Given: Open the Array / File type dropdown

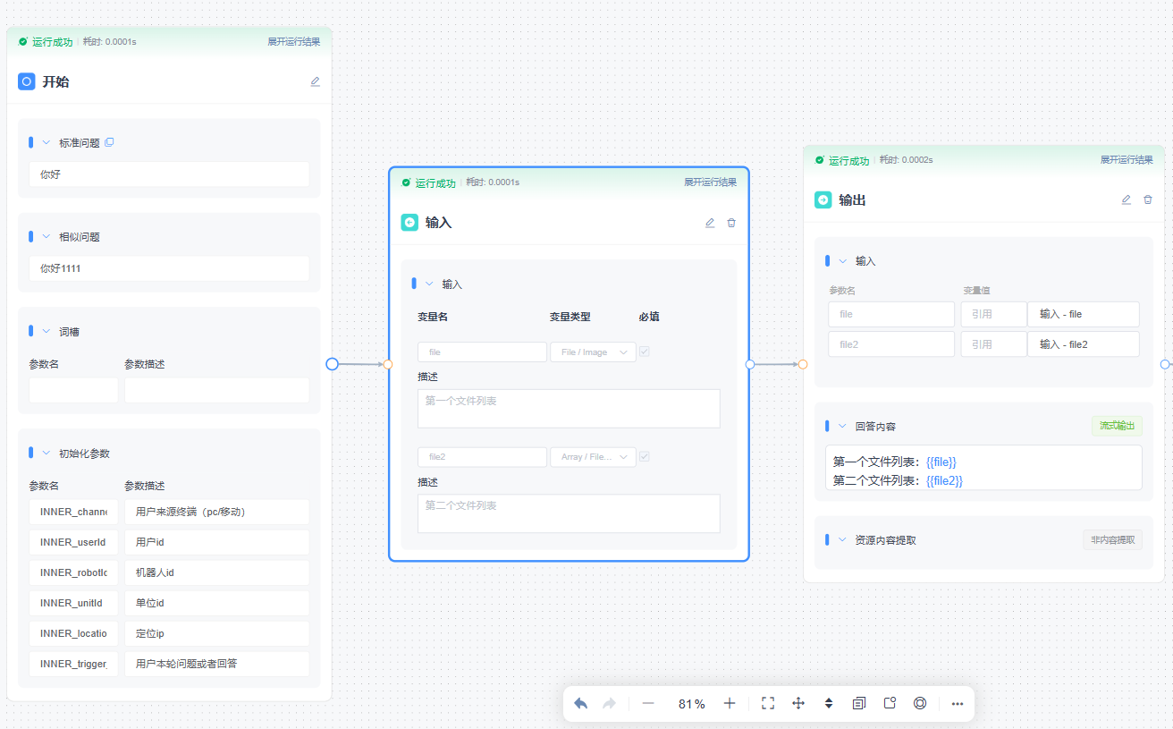Looking at the screenshot, I should click(x=593, y=457).
